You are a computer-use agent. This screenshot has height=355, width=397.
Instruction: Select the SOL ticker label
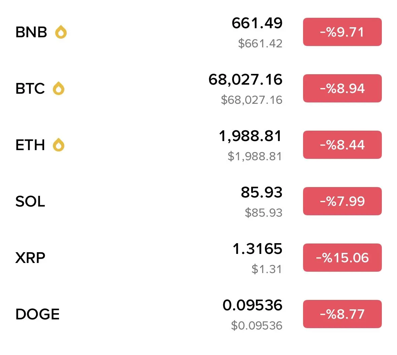point(30,201)
